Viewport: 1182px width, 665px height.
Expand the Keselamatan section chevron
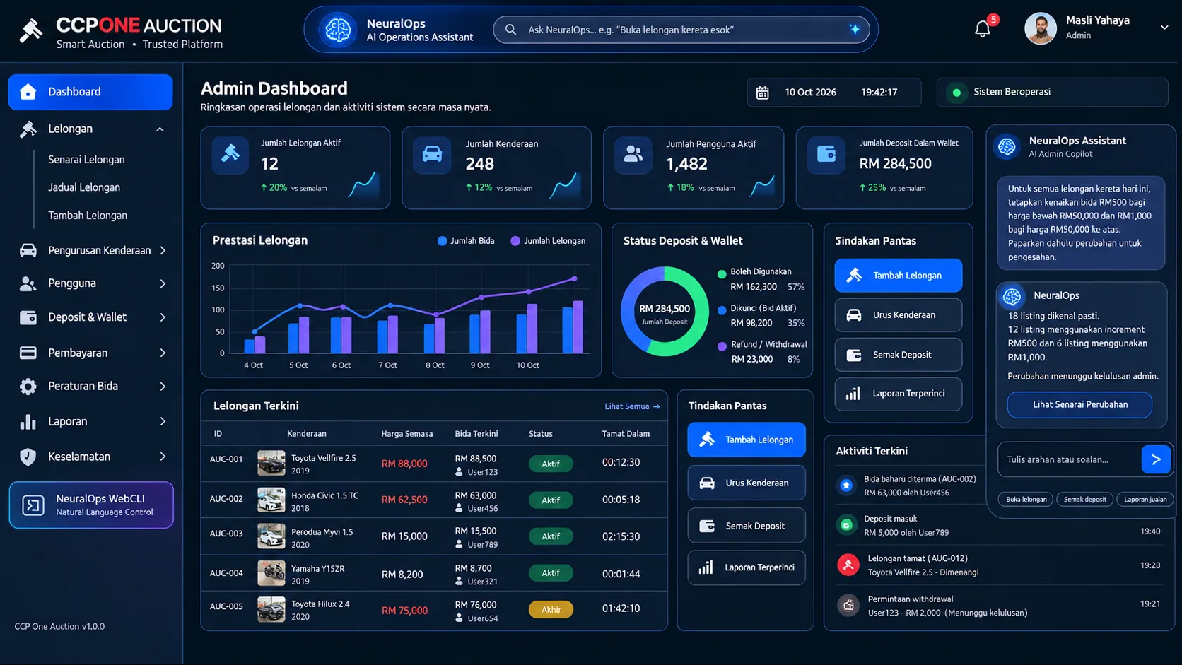[x=163, y=457]
